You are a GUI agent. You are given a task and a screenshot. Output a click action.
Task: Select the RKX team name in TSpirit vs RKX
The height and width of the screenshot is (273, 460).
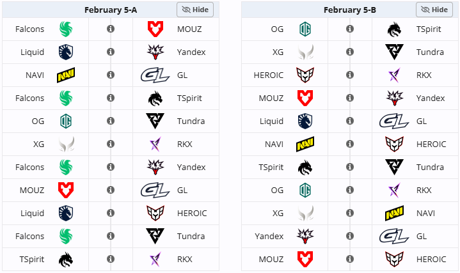coord(186,259)
